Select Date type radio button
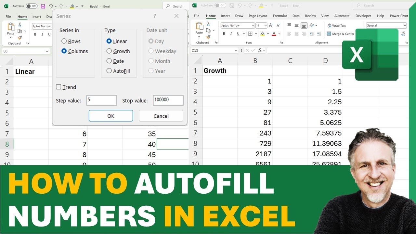 [109, 61]
